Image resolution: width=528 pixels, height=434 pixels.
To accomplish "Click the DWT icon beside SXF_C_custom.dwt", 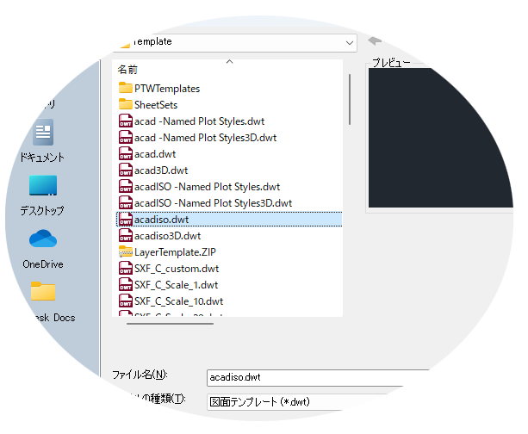I will coord(125,269).
